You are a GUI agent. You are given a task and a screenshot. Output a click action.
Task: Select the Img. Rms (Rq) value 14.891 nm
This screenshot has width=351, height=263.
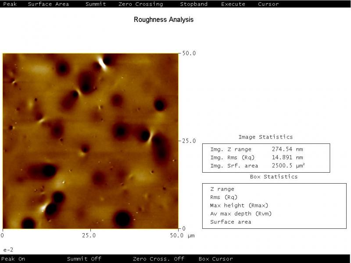pos(287,157)
